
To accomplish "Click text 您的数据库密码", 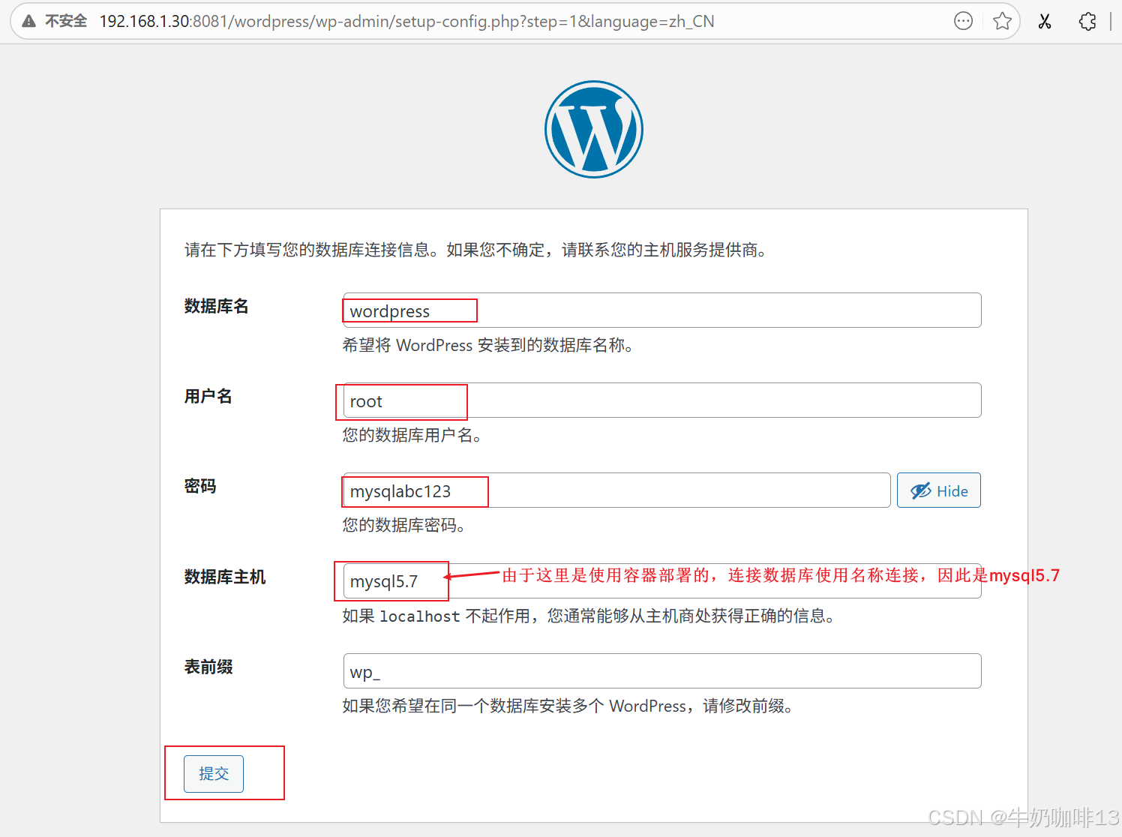I will [403, 525].
